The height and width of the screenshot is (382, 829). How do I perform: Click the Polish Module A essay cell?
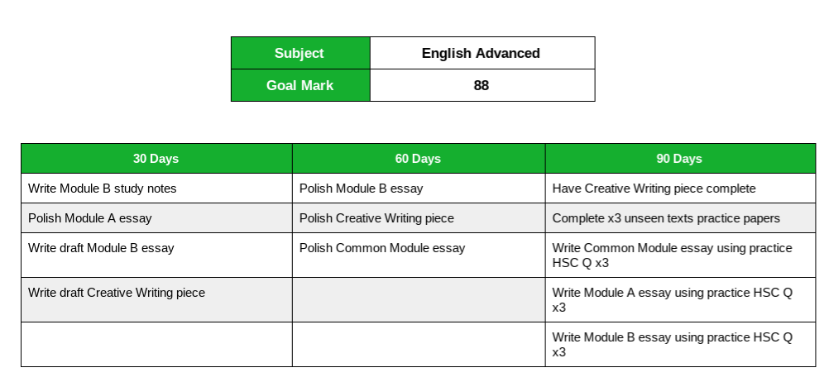(90, 218)
